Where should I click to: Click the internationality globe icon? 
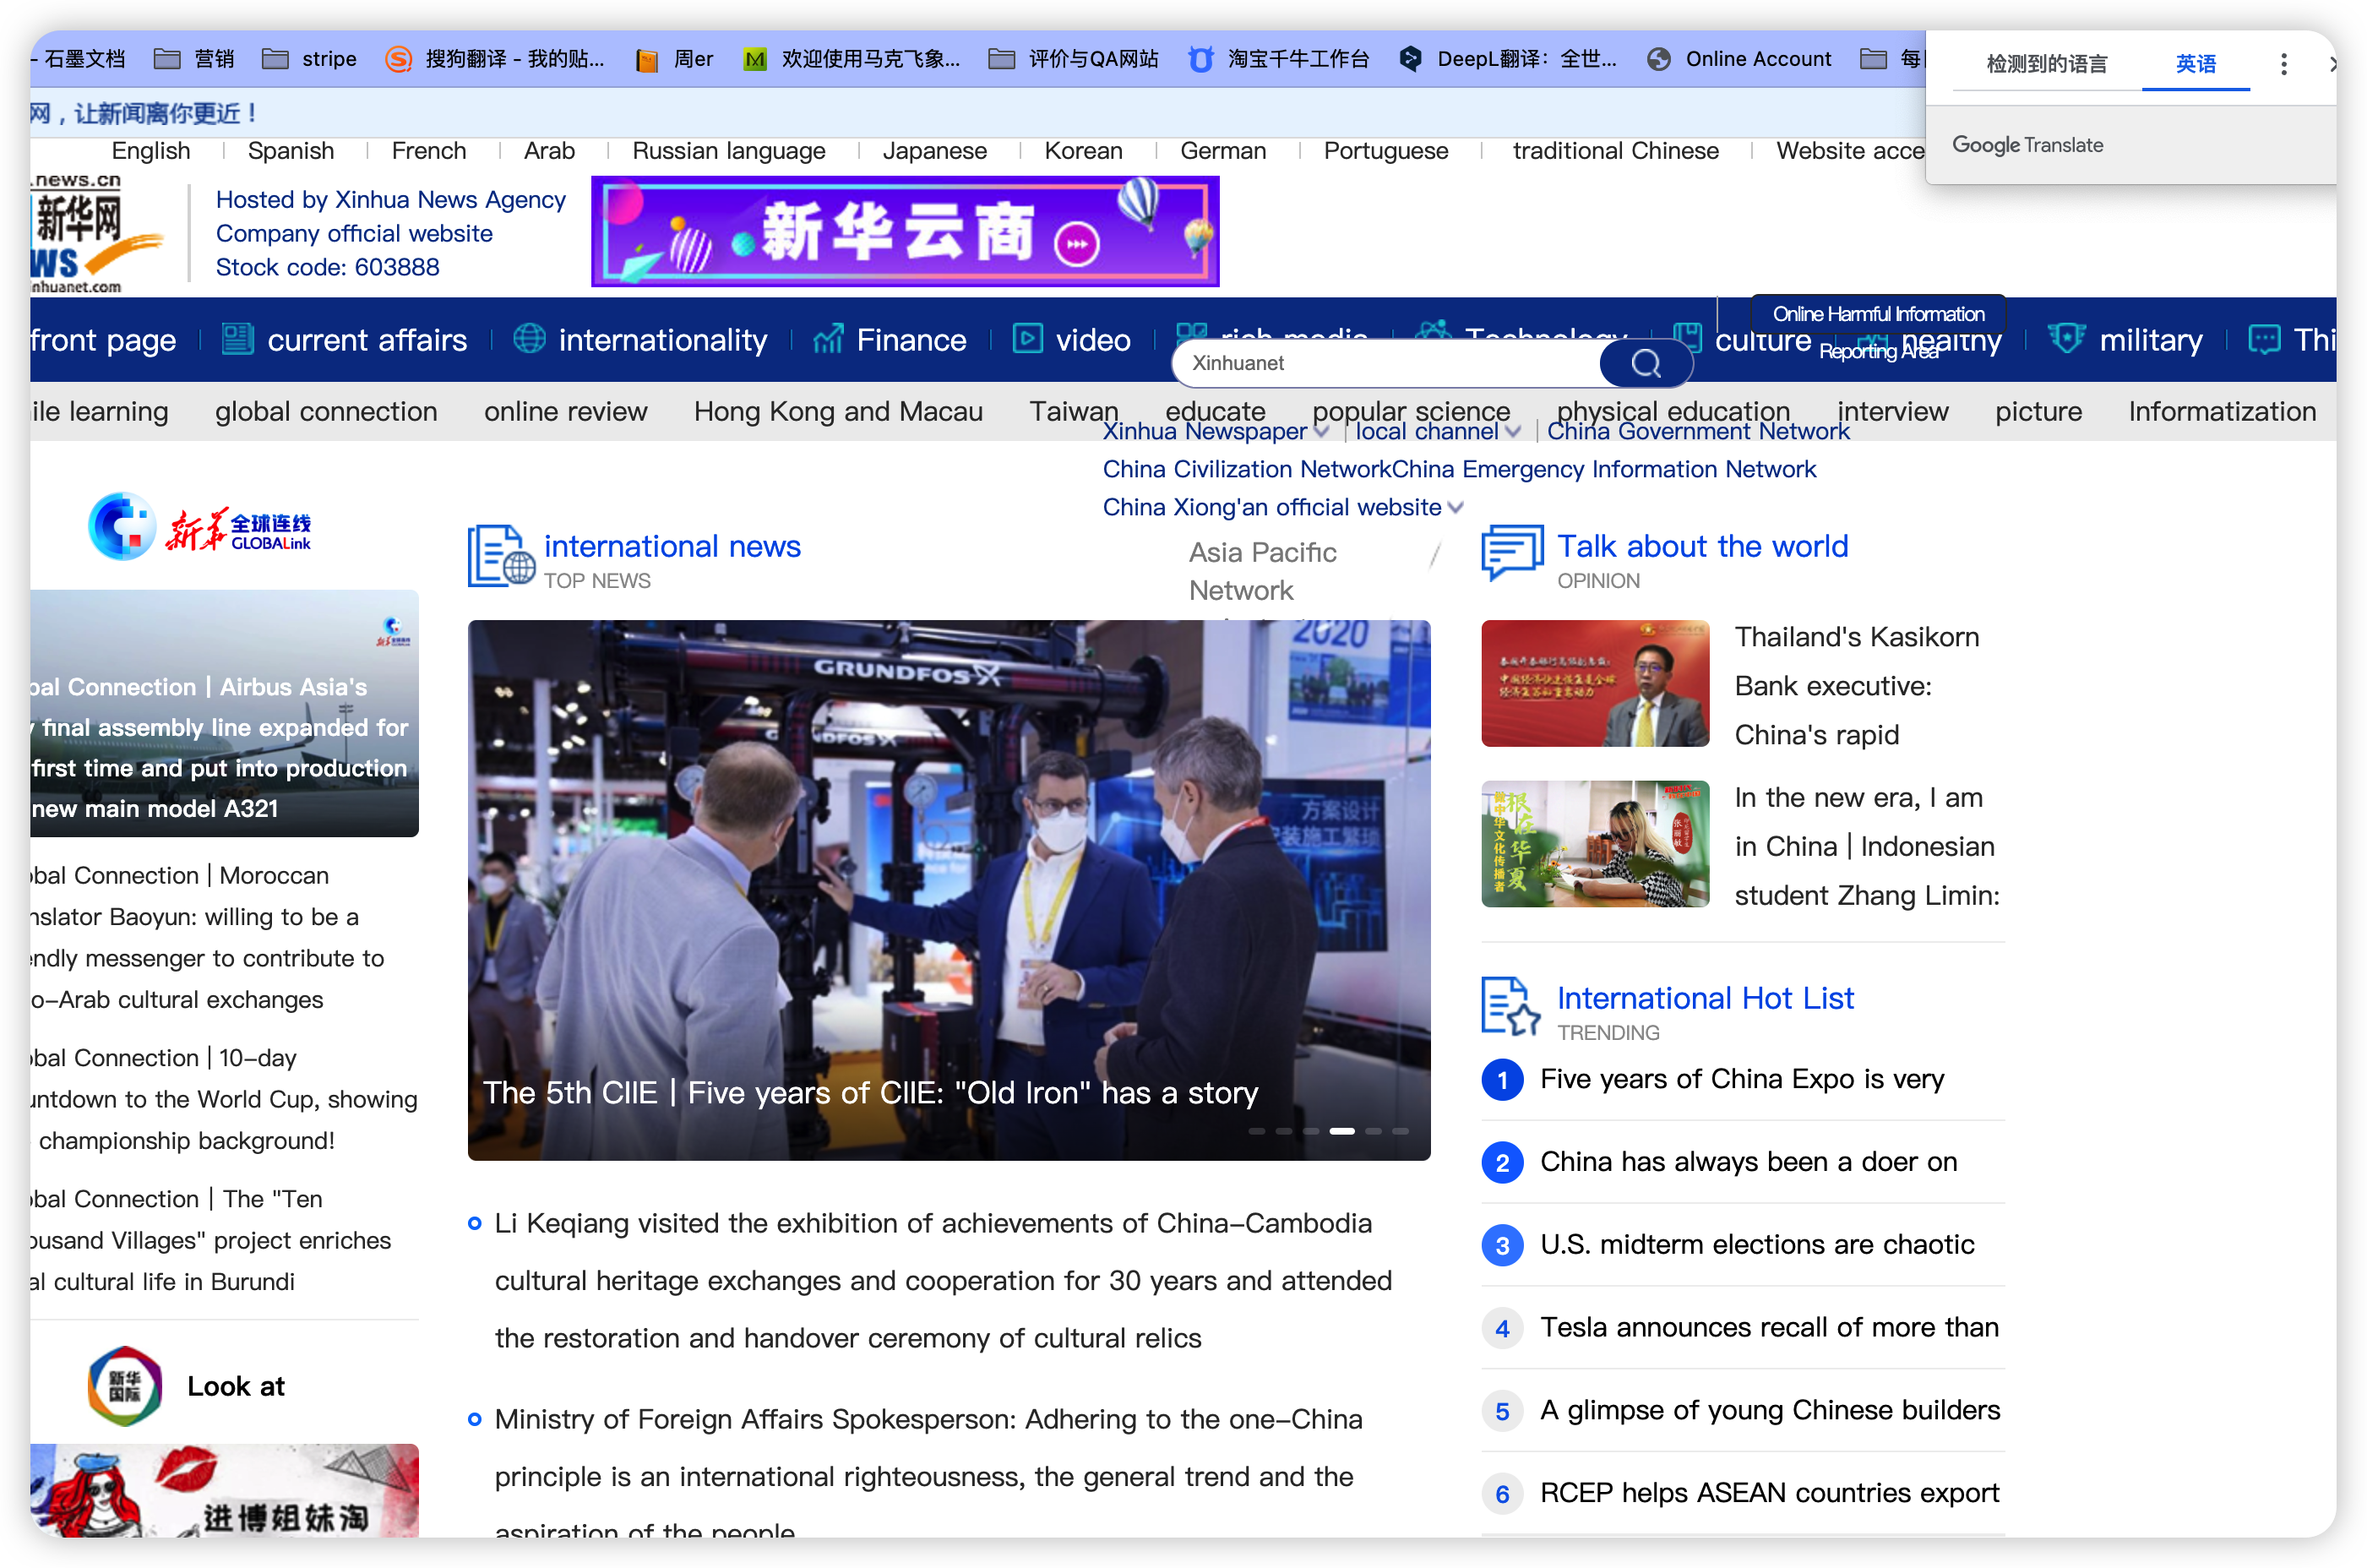click(529, 339)
